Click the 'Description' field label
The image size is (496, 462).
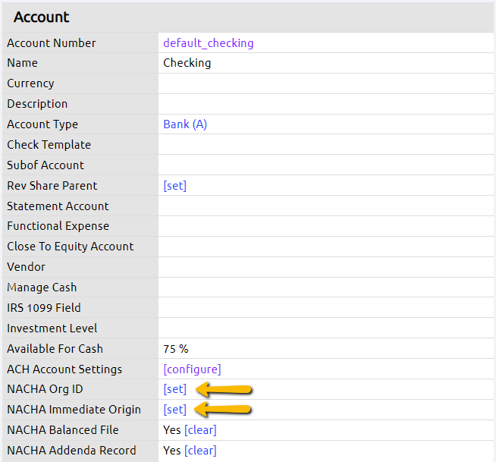point(37,104)
